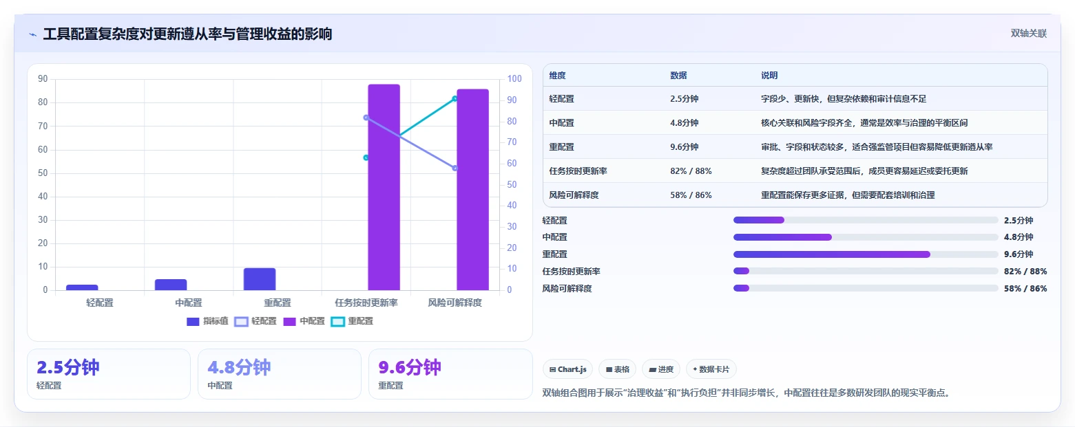Open the 4.8分钟 中配置 stat card
The height and width of the screenshot is (427, 1075).
[280, 374]
